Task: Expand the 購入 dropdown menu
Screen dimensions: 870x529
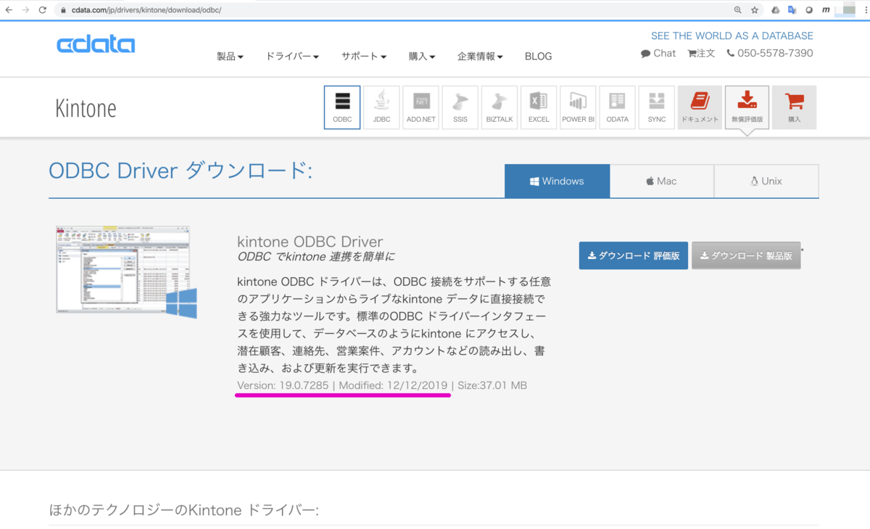Action: 422,57
